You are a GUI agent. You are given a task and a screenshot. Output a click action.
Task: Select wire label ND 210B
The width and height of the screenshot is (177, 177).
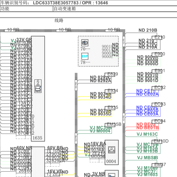point(148,30)
